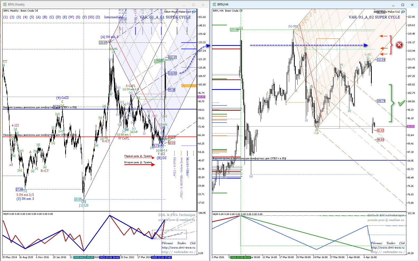Viewport: 419px width, 261px height.
Task: Open dml-ewa.ru link in Weekly chart
Action: tap(178, 248)
